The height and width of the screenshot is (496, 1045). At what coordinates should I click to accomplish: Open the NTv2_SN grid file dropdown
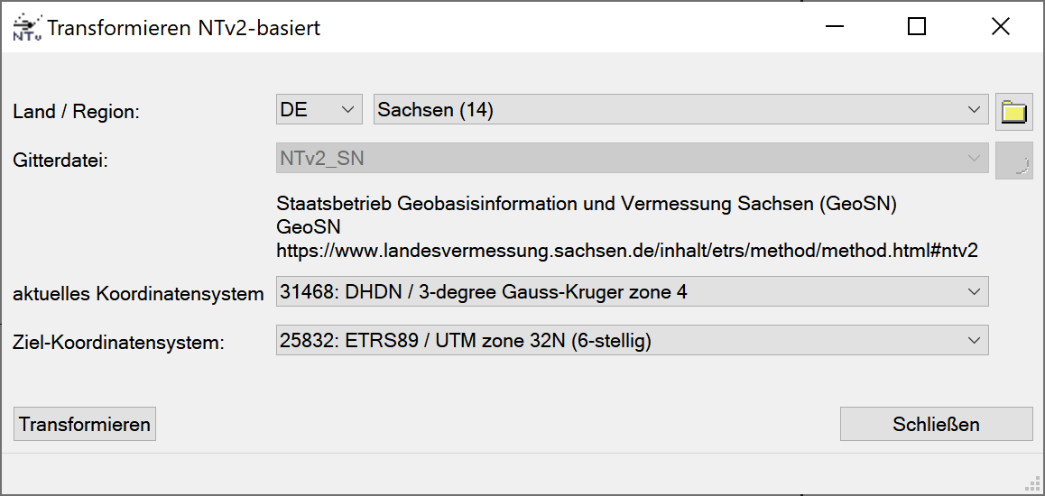click(x=632, y=159)
